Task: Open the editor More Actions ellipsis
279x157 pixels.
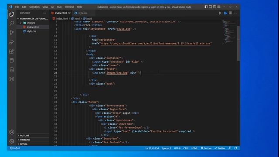Action: pos(235,13)
